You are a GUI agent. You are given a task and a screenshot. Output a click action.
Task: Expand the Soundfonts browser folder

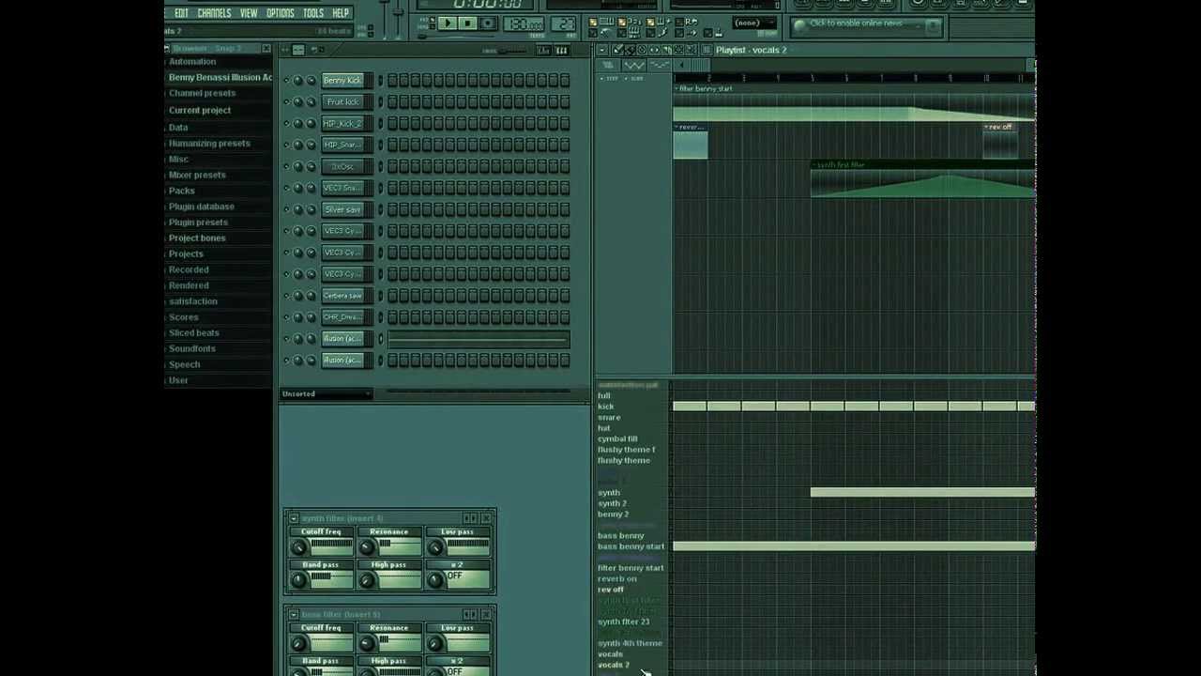point(192,349)
